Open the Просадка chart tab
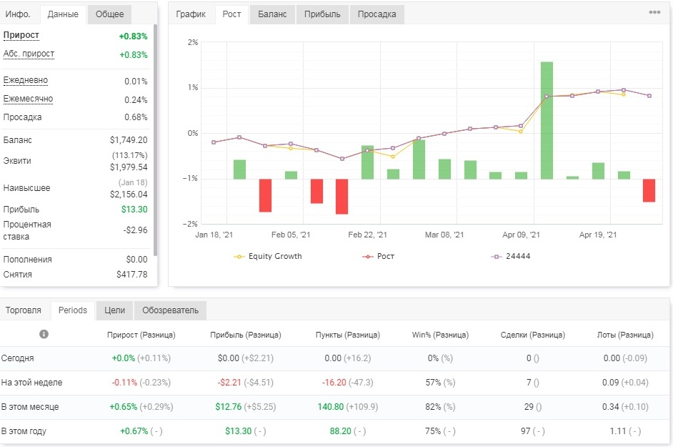The image size is (673, 447). pos(377,14)
